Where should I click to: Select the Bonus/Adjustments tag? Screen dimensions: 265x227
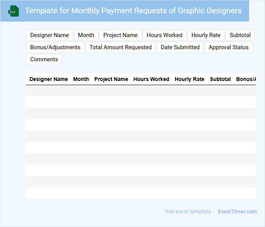[x=55, y=47]
